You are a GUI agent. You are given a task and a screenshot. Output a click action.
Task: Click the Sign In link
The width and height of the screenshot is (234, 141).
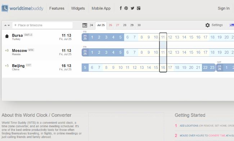[x=224, y=8]
